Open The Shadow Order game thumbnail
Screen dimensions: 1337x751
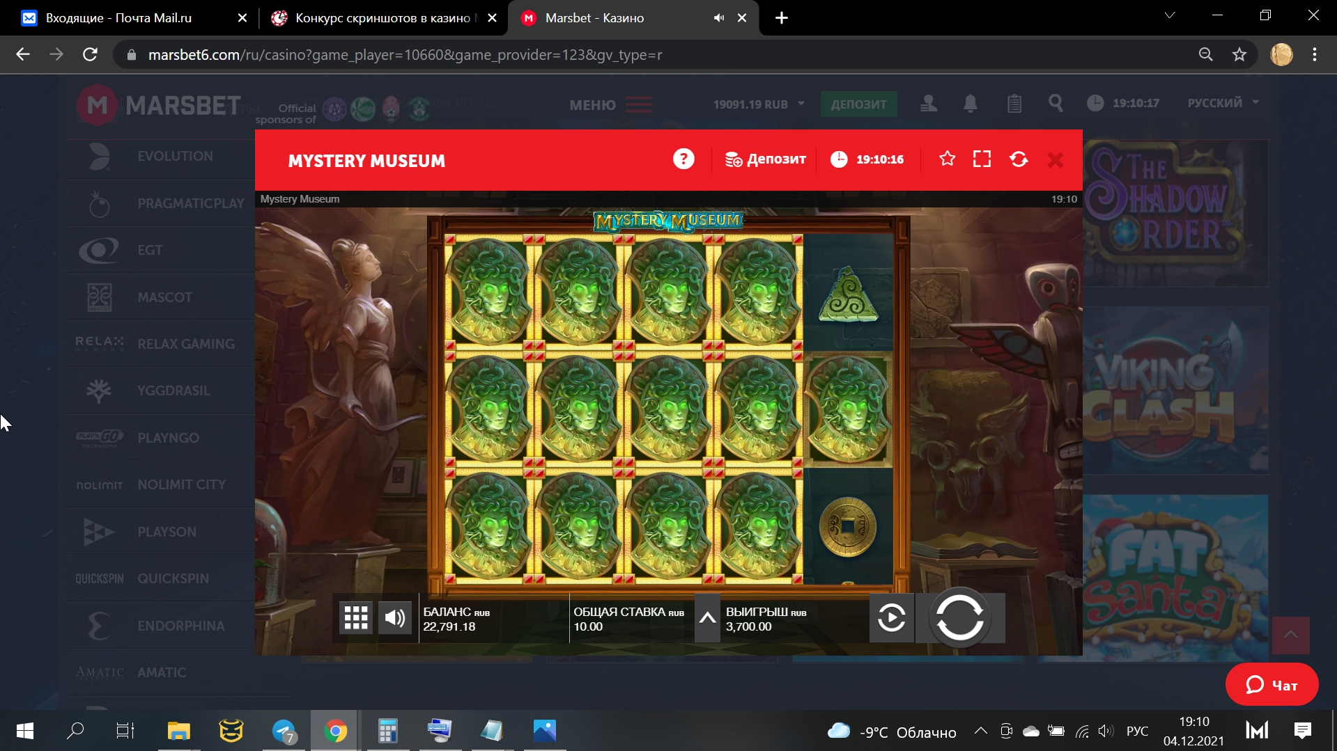point(1175,213)
